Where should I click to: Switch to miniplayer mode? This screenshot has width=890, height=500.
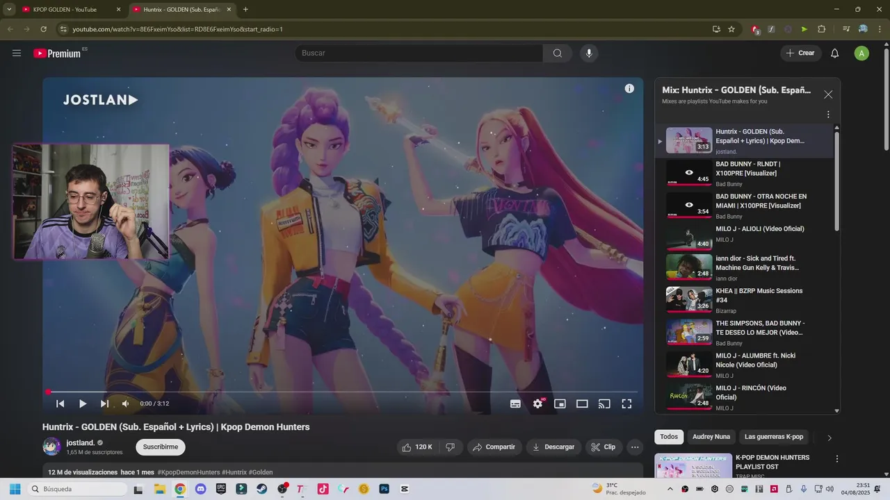coord(560,403)
